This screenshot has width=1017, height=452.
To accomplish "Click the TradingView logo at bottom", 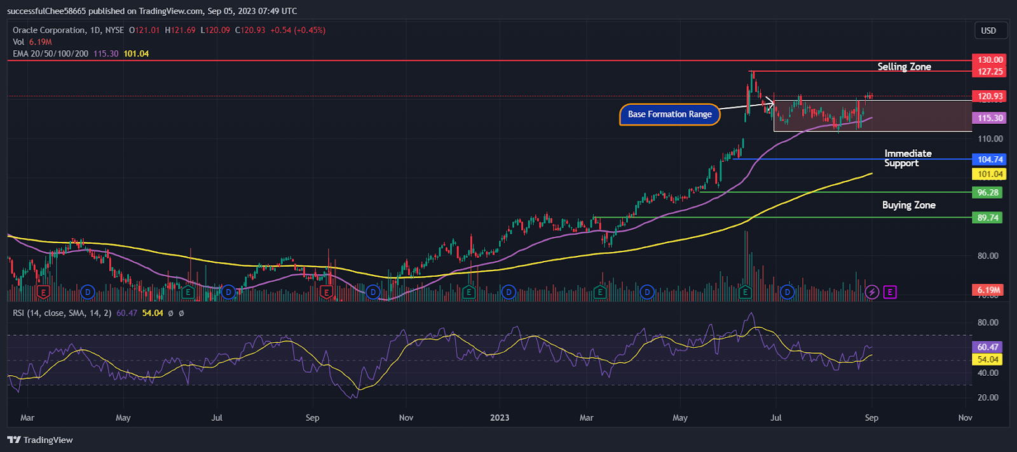I will click(x=40, y=440).
